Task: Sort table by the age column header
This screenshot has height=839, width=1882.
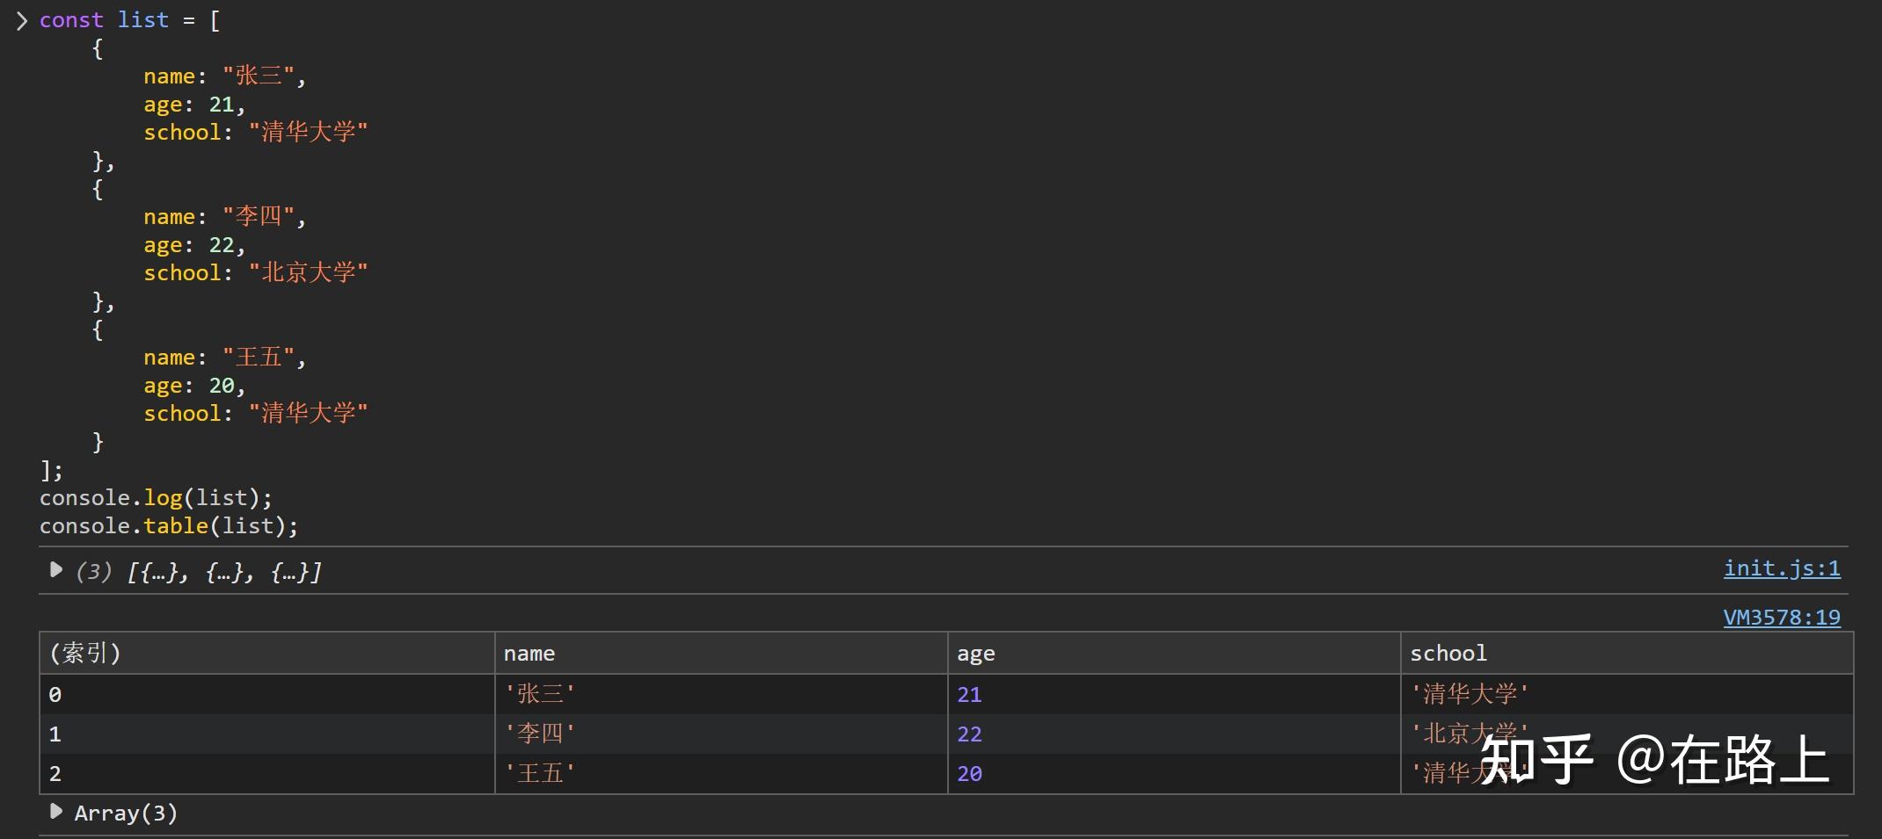Action: pos(1174,653)
